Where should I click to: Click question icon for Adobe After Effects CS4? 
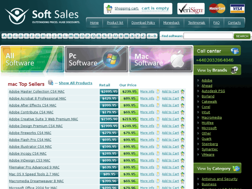[x=158, y=105]
